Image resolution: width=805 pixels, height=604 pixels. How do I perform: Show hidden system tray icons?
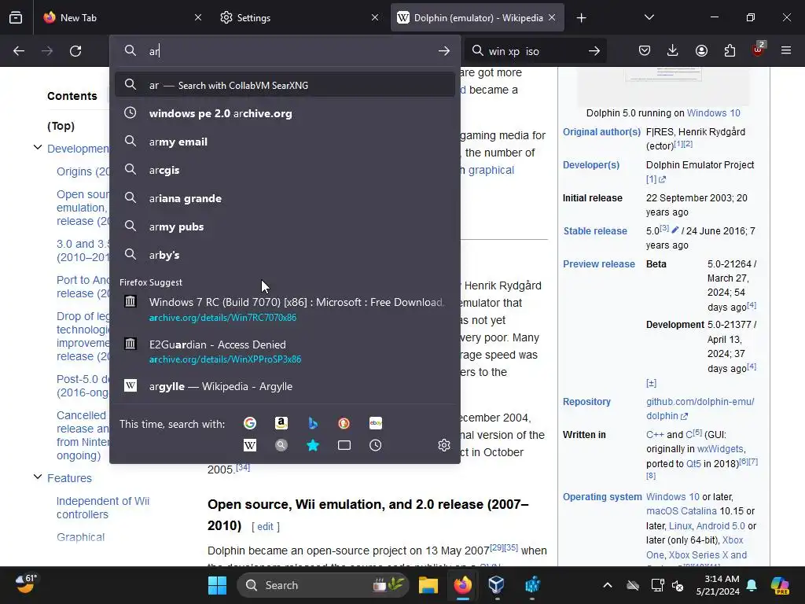tap(608, 585)
